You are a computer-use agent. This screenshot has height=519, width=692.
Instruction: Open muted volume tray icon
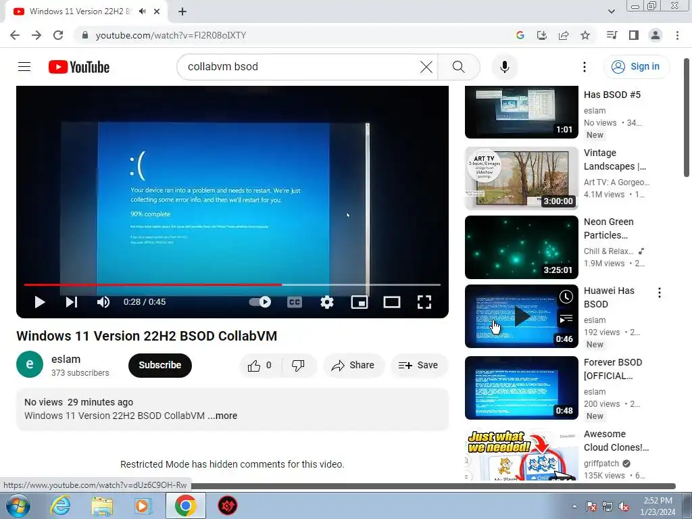point(624,506)
